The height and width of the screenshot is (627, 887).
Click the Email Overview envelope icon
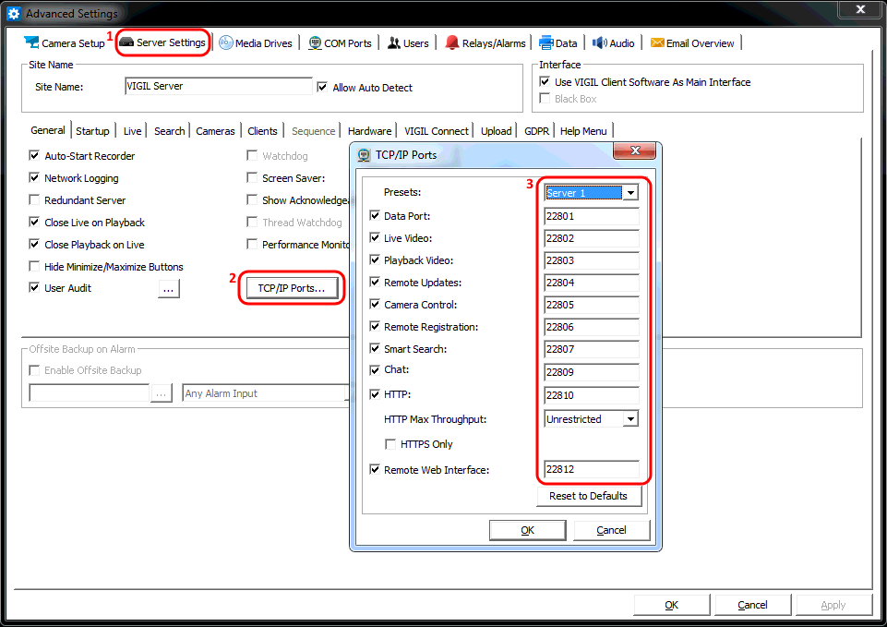[x=657, y=42]
